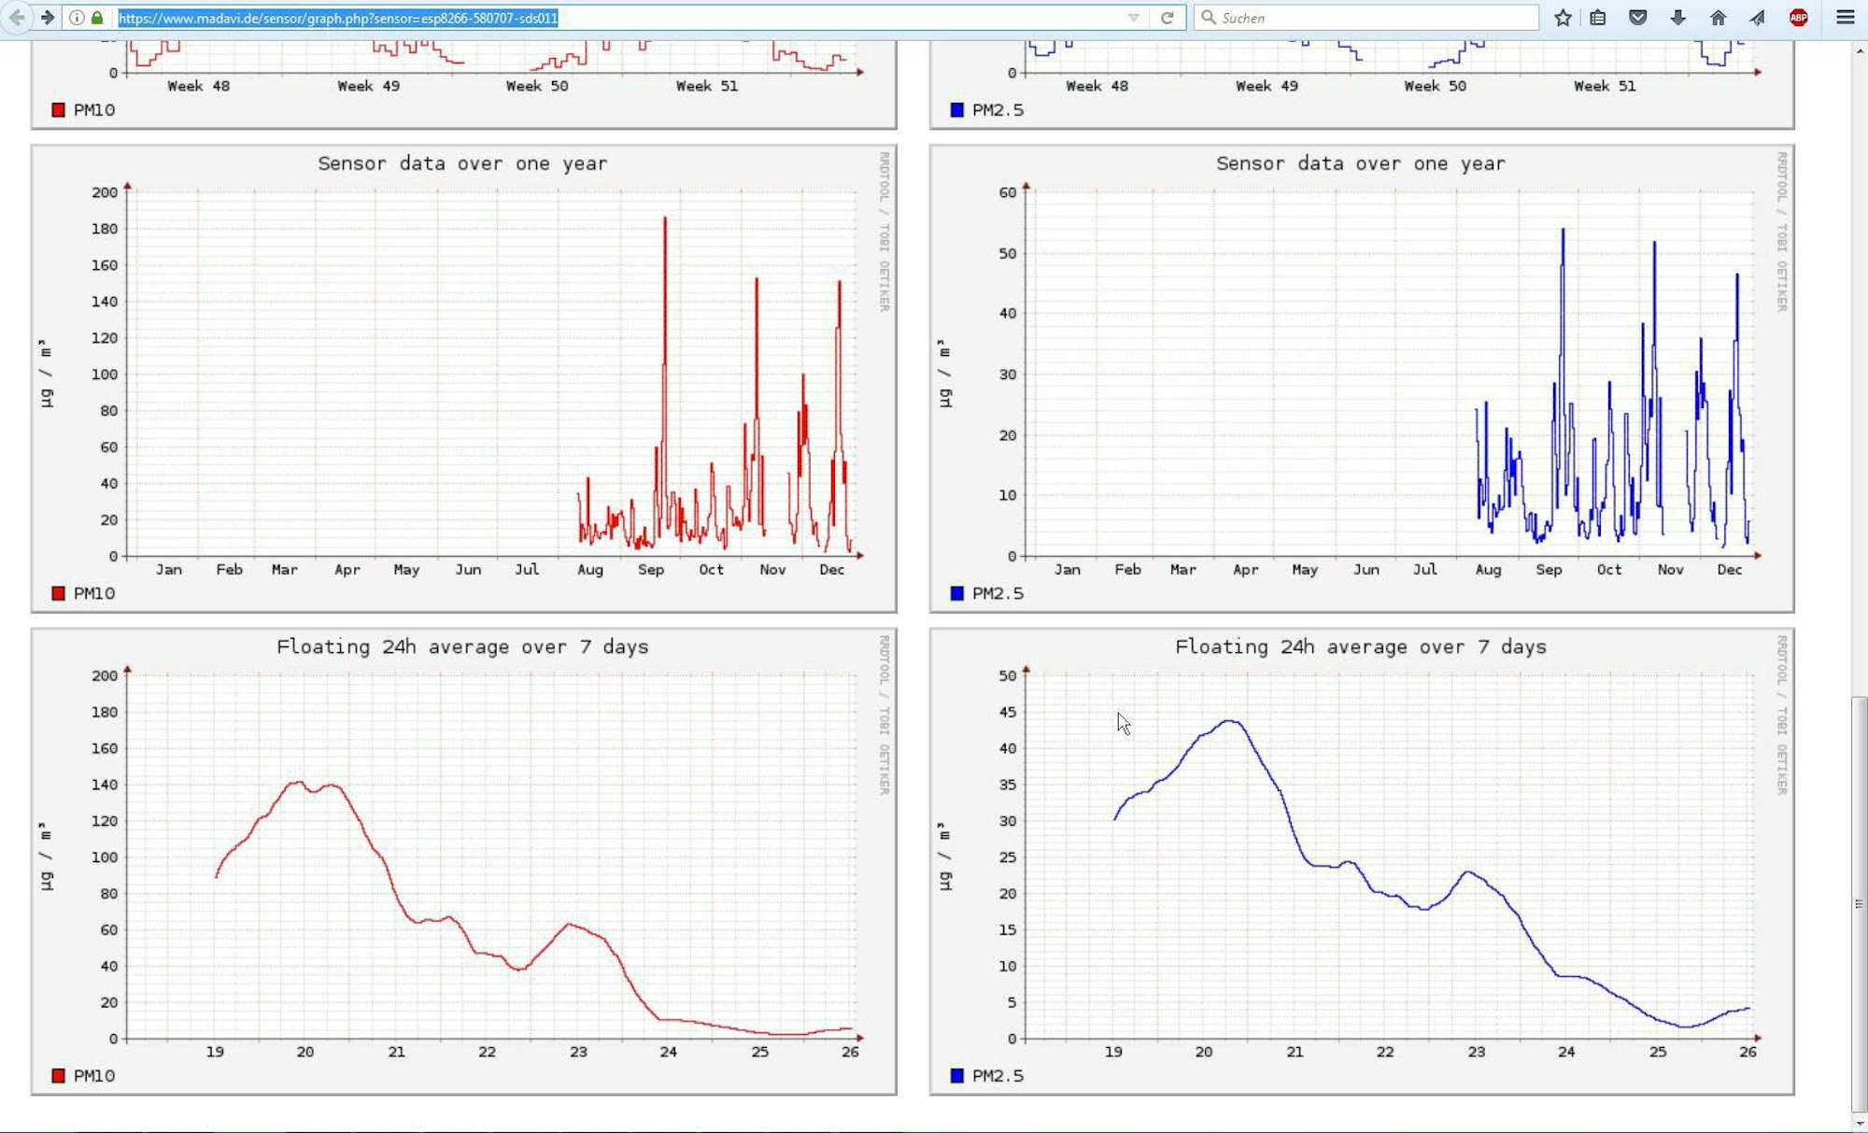1868x1133 pixels.
Task: Bookmark this page with the star icon
Action: click(1563, 18)
